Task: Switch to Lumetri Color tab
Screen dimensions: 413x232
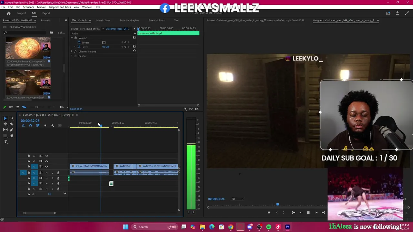Action: point(103,20)
